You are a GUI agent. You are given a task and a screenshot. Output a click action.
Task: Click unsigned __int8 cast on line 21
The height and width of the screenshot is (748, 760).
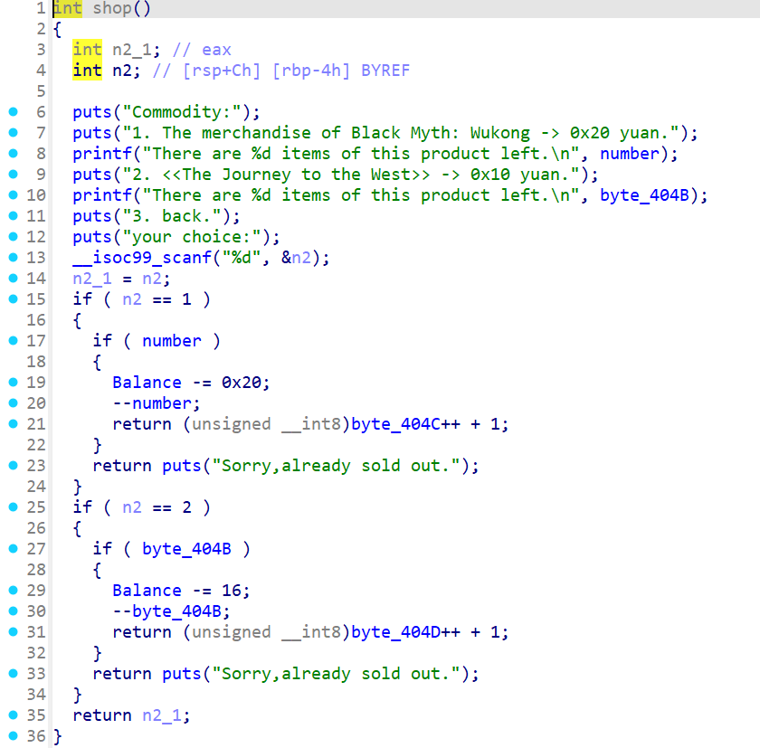tap(267, 424)
